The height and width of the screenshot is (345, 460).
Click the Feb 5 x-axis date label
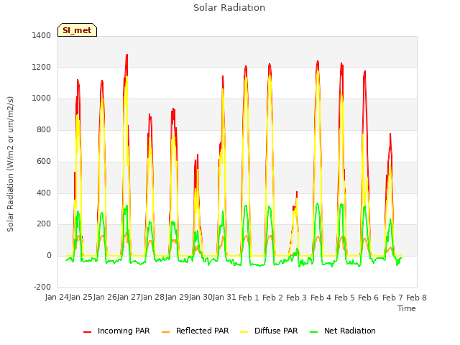(x=344, y=298)
